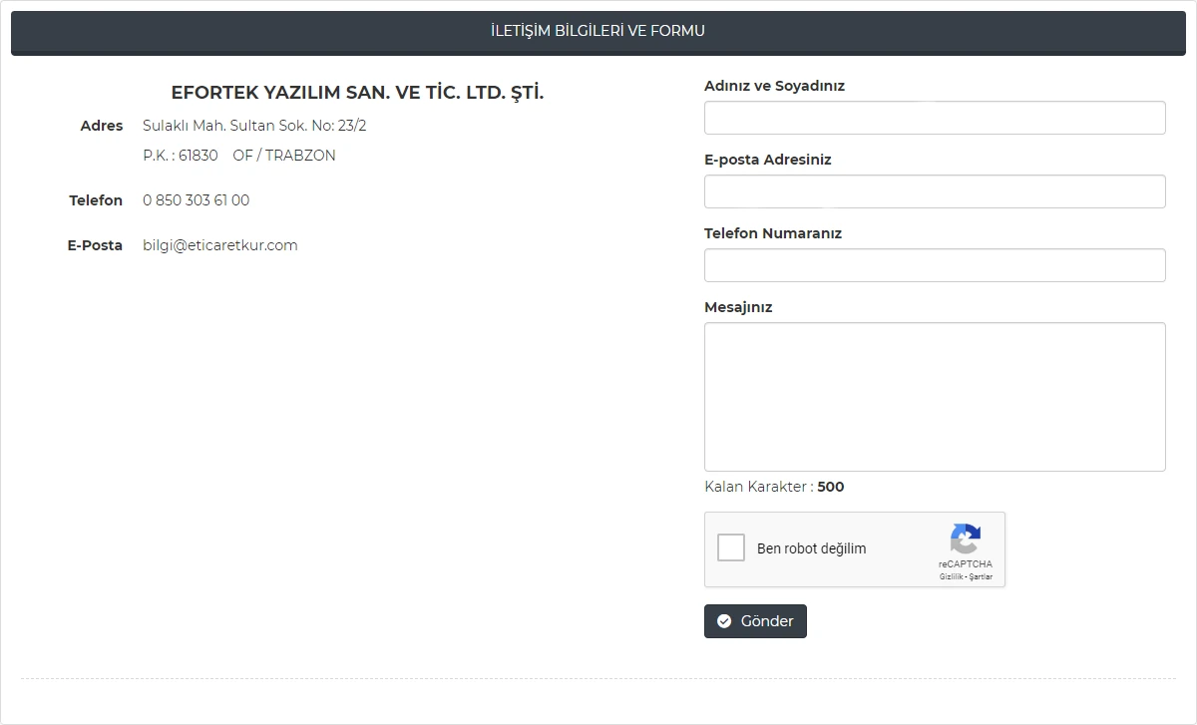Focus the Adınız ve Soyadınız input field
Viewport: 1197px width, 725px height.
pos(935,118)
